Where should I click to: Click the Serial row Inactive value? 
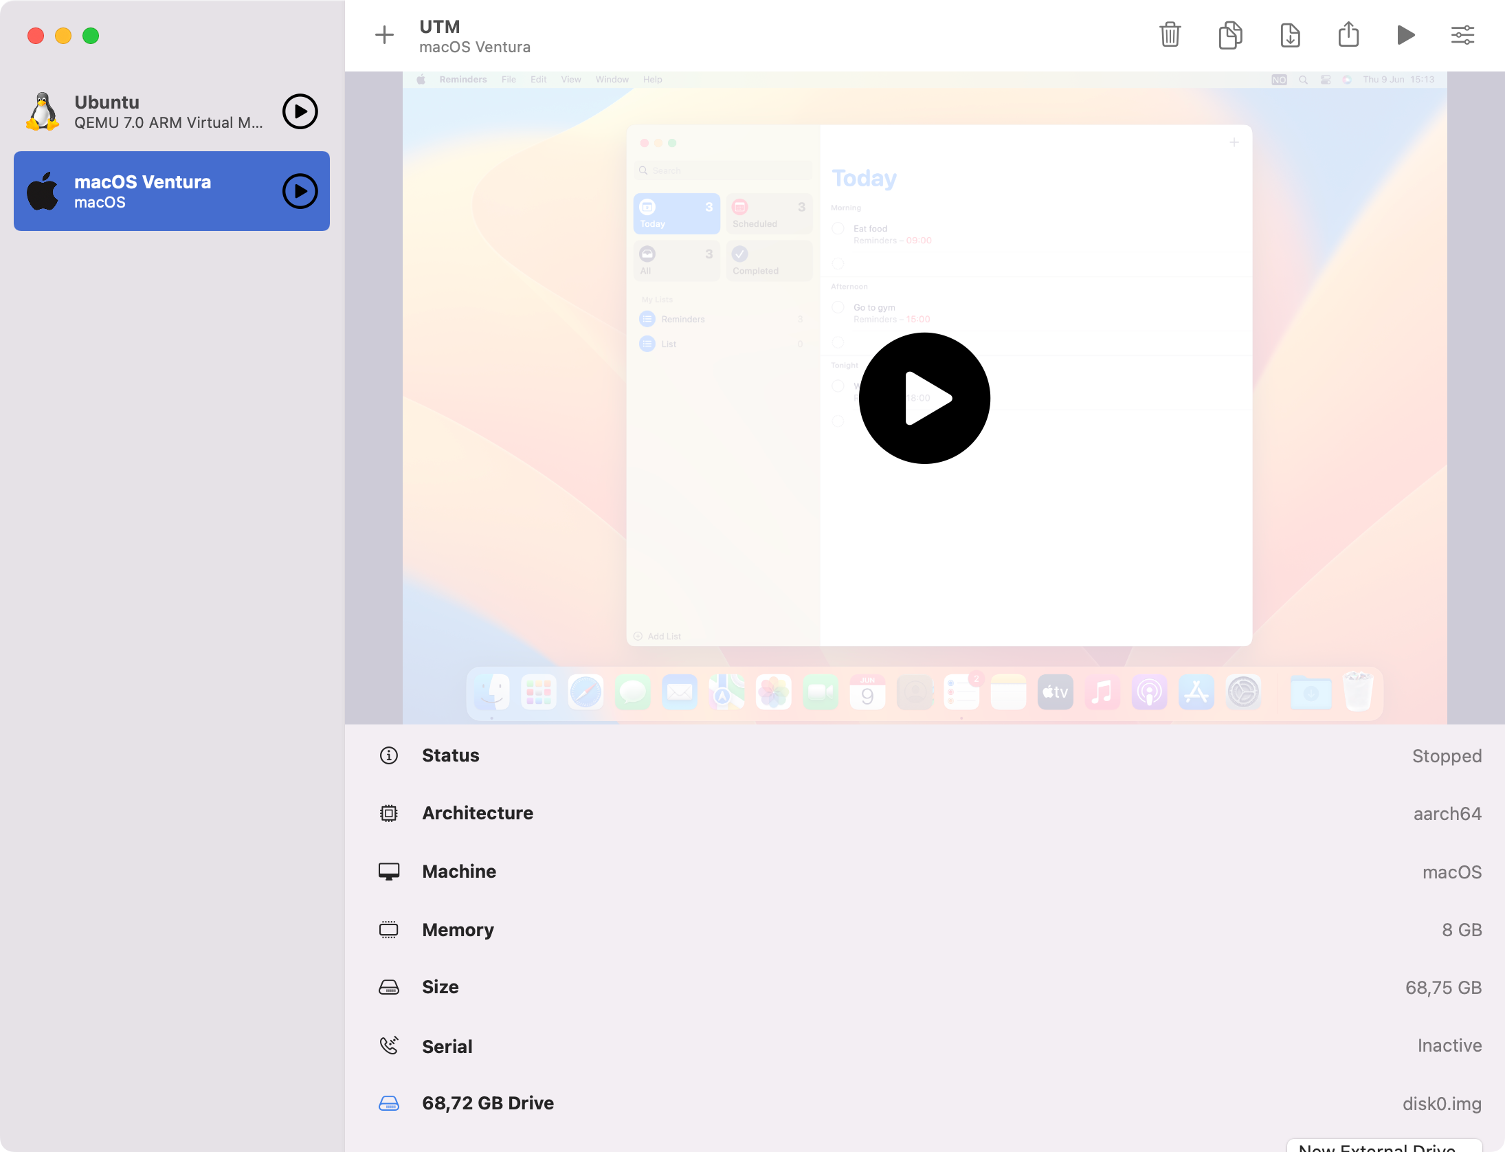(x=1449, y=1045)
